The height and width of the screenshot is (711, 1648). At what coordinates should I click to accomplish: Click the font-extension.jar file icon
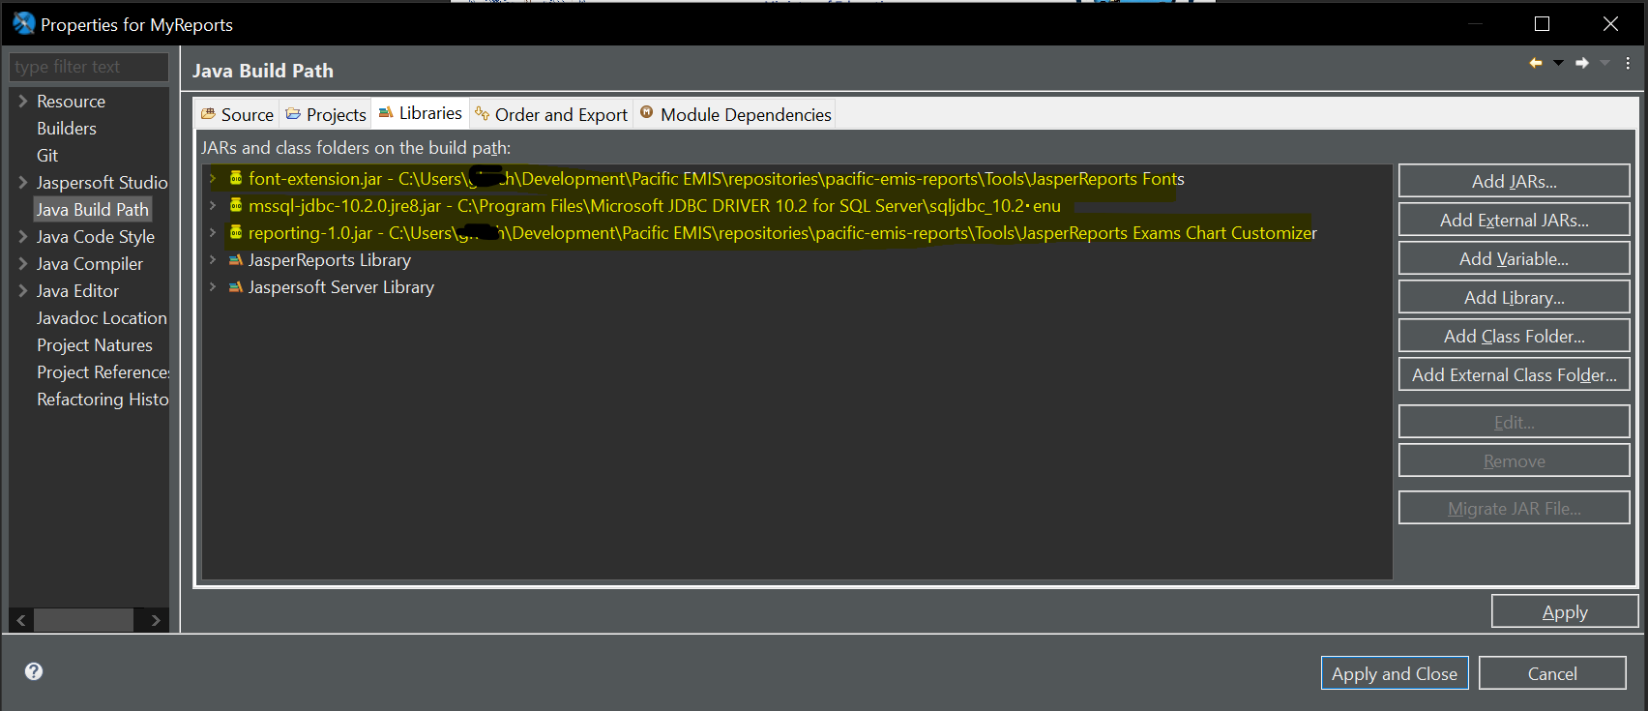click(236, 178)
